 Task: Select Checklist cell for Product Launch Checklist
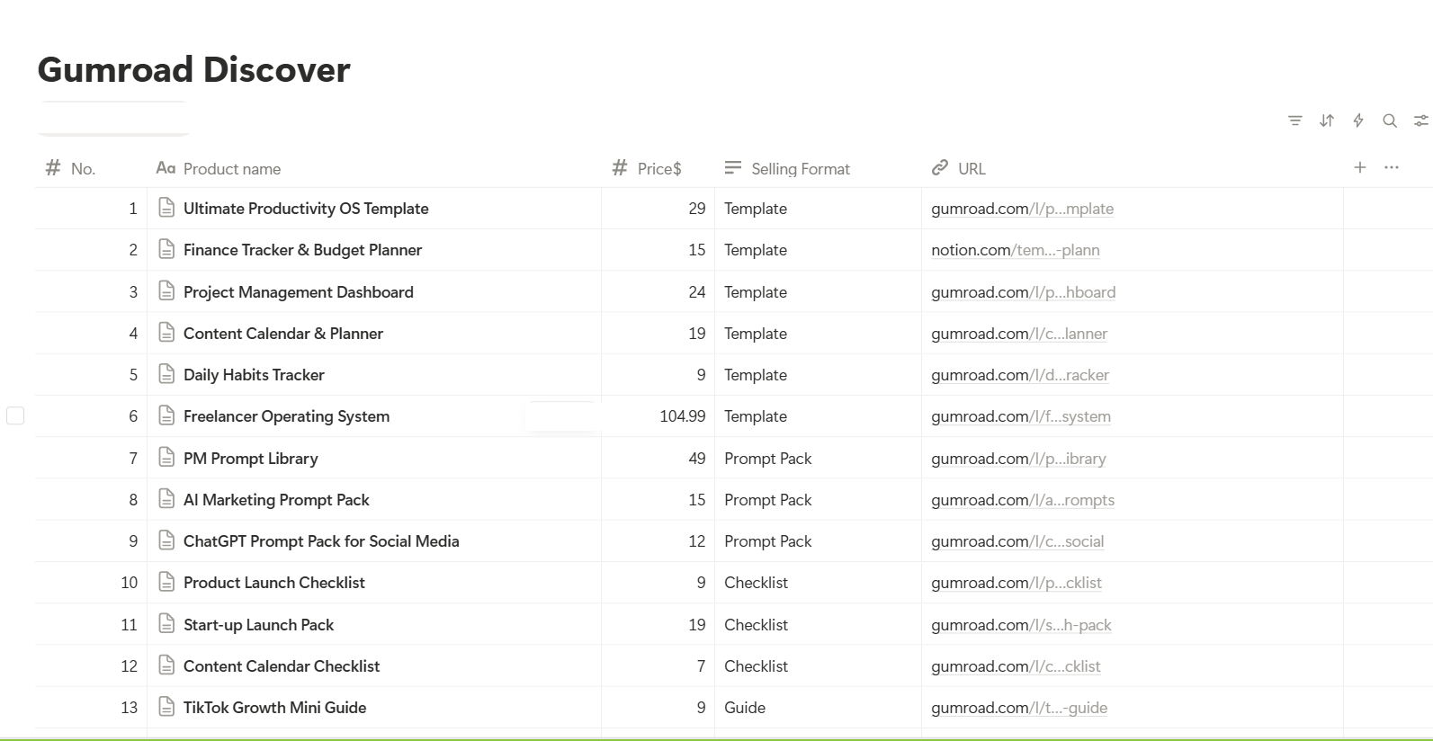click(818, 583)
